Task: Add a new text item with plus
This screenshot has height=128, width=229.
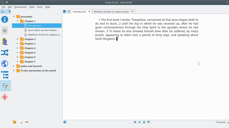Action: coord(21,122)
